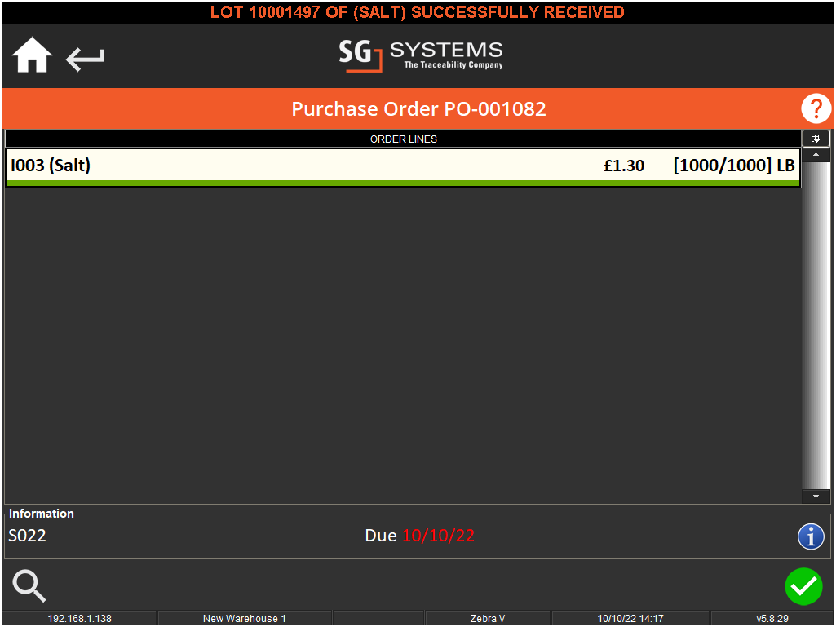The width and height of the screenshot is (836, 627).
Task: Open help with the question mark icon
Action: pyautogui.click(x=815, y=108)
